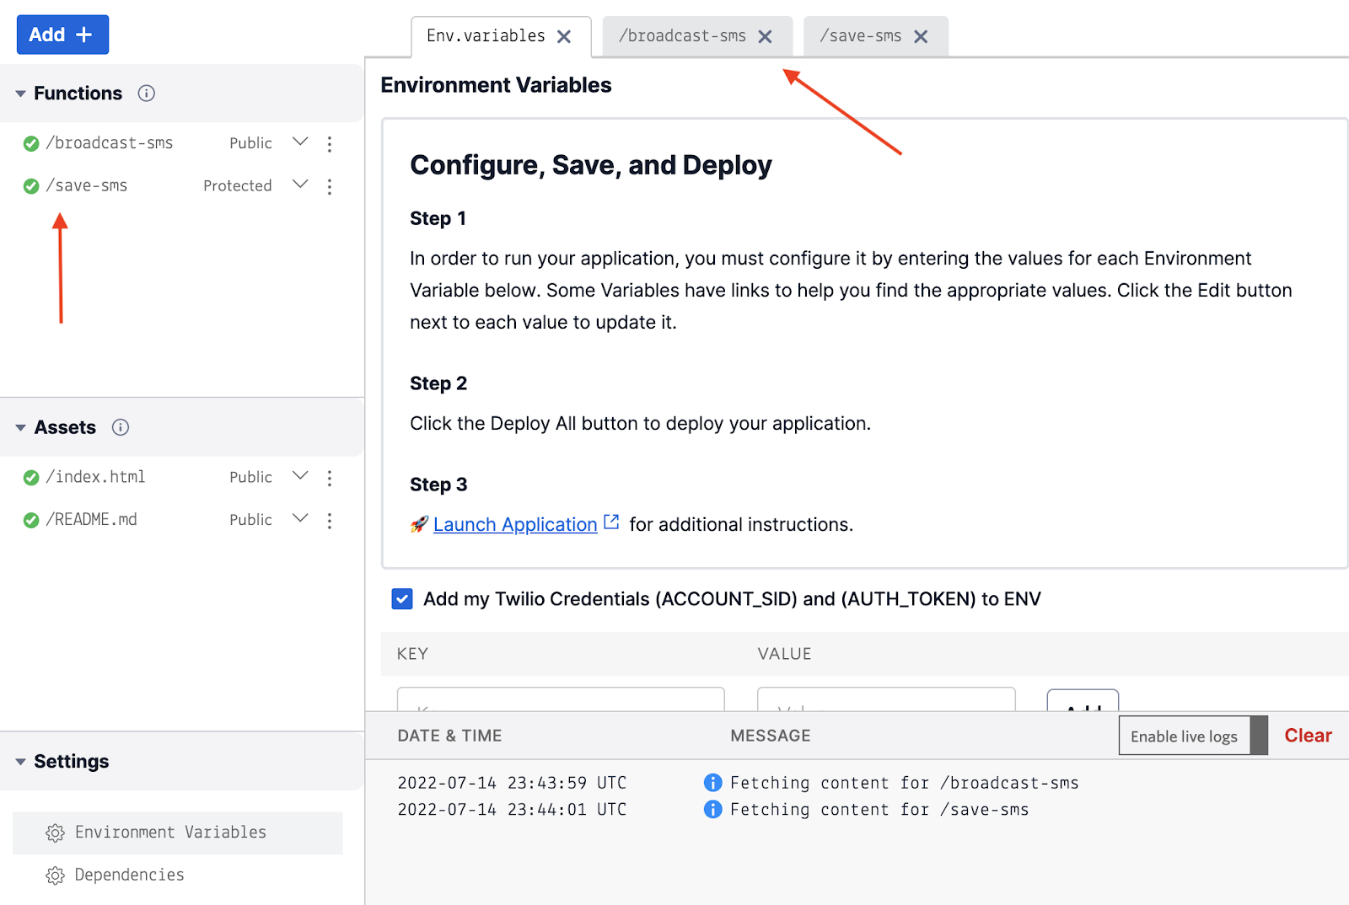Open more options menu for /save-sms
1349x905 pixels.
330,186
